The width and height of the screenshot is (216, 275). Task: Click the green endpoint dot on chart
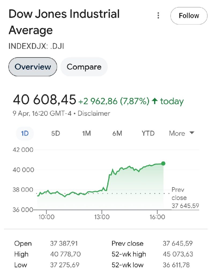click(x=163, y=164)
